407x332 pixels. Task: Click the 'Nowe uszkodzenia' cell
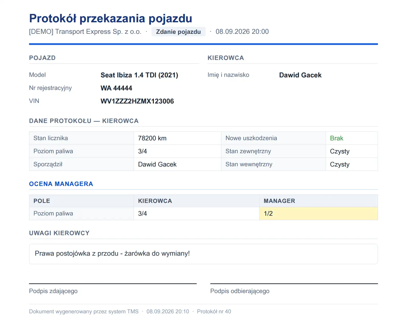tap(273, 138)
